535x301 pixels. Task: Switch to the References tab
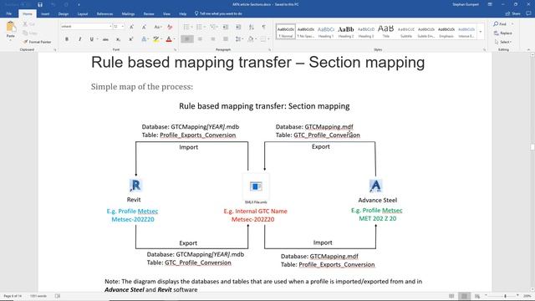(104, 14)
